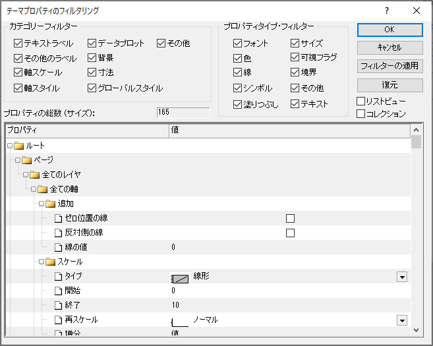433x346 pixels.
Task: Uncheck その他 in category filter
Action: pos(161,43)
